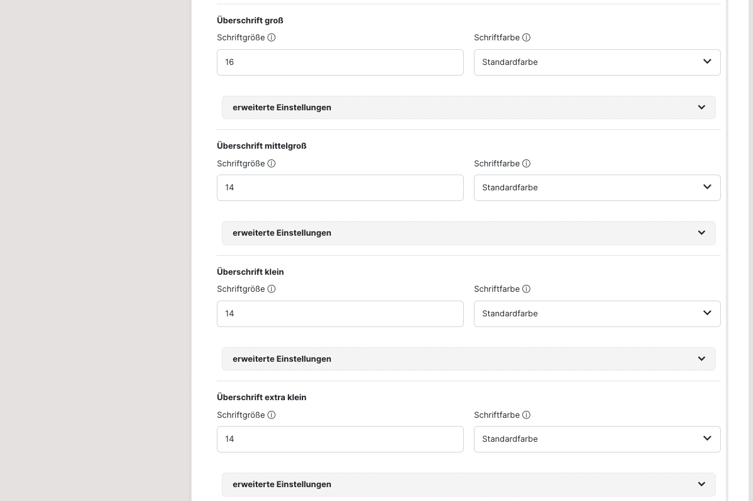Click Schriftgröße field of Überschrift klein
This screenshot has height=501, width=753.
click(340, 314)
